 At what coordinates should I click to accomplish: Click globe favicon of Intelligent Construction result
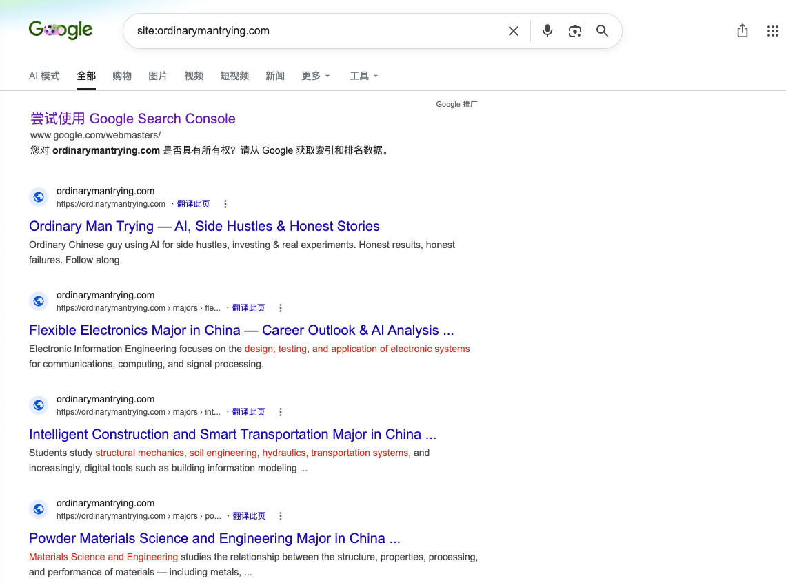pyautogui.click(x=39, y=405)
